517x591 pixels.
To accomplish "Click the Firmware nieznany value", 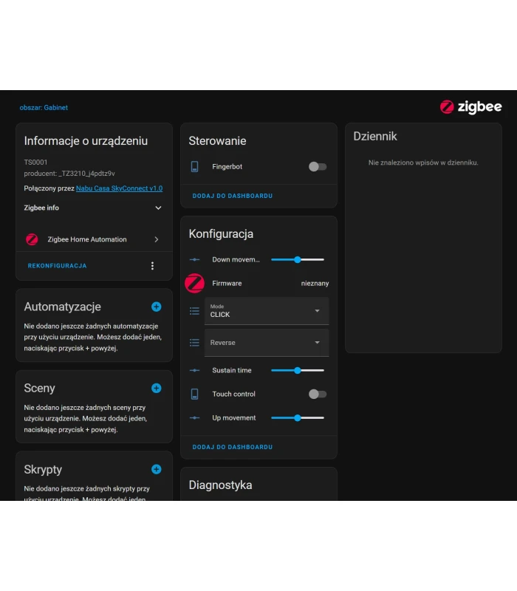I will (315, 284).
